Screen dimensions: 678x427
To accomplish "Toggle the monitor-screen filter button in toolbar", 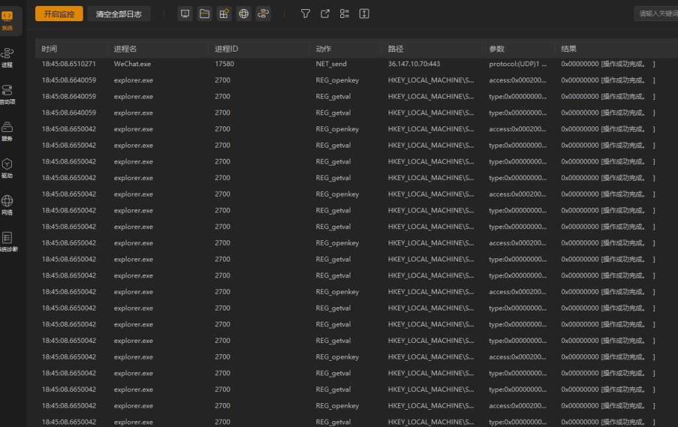I will pyautogui.click(x=185, y=14).
